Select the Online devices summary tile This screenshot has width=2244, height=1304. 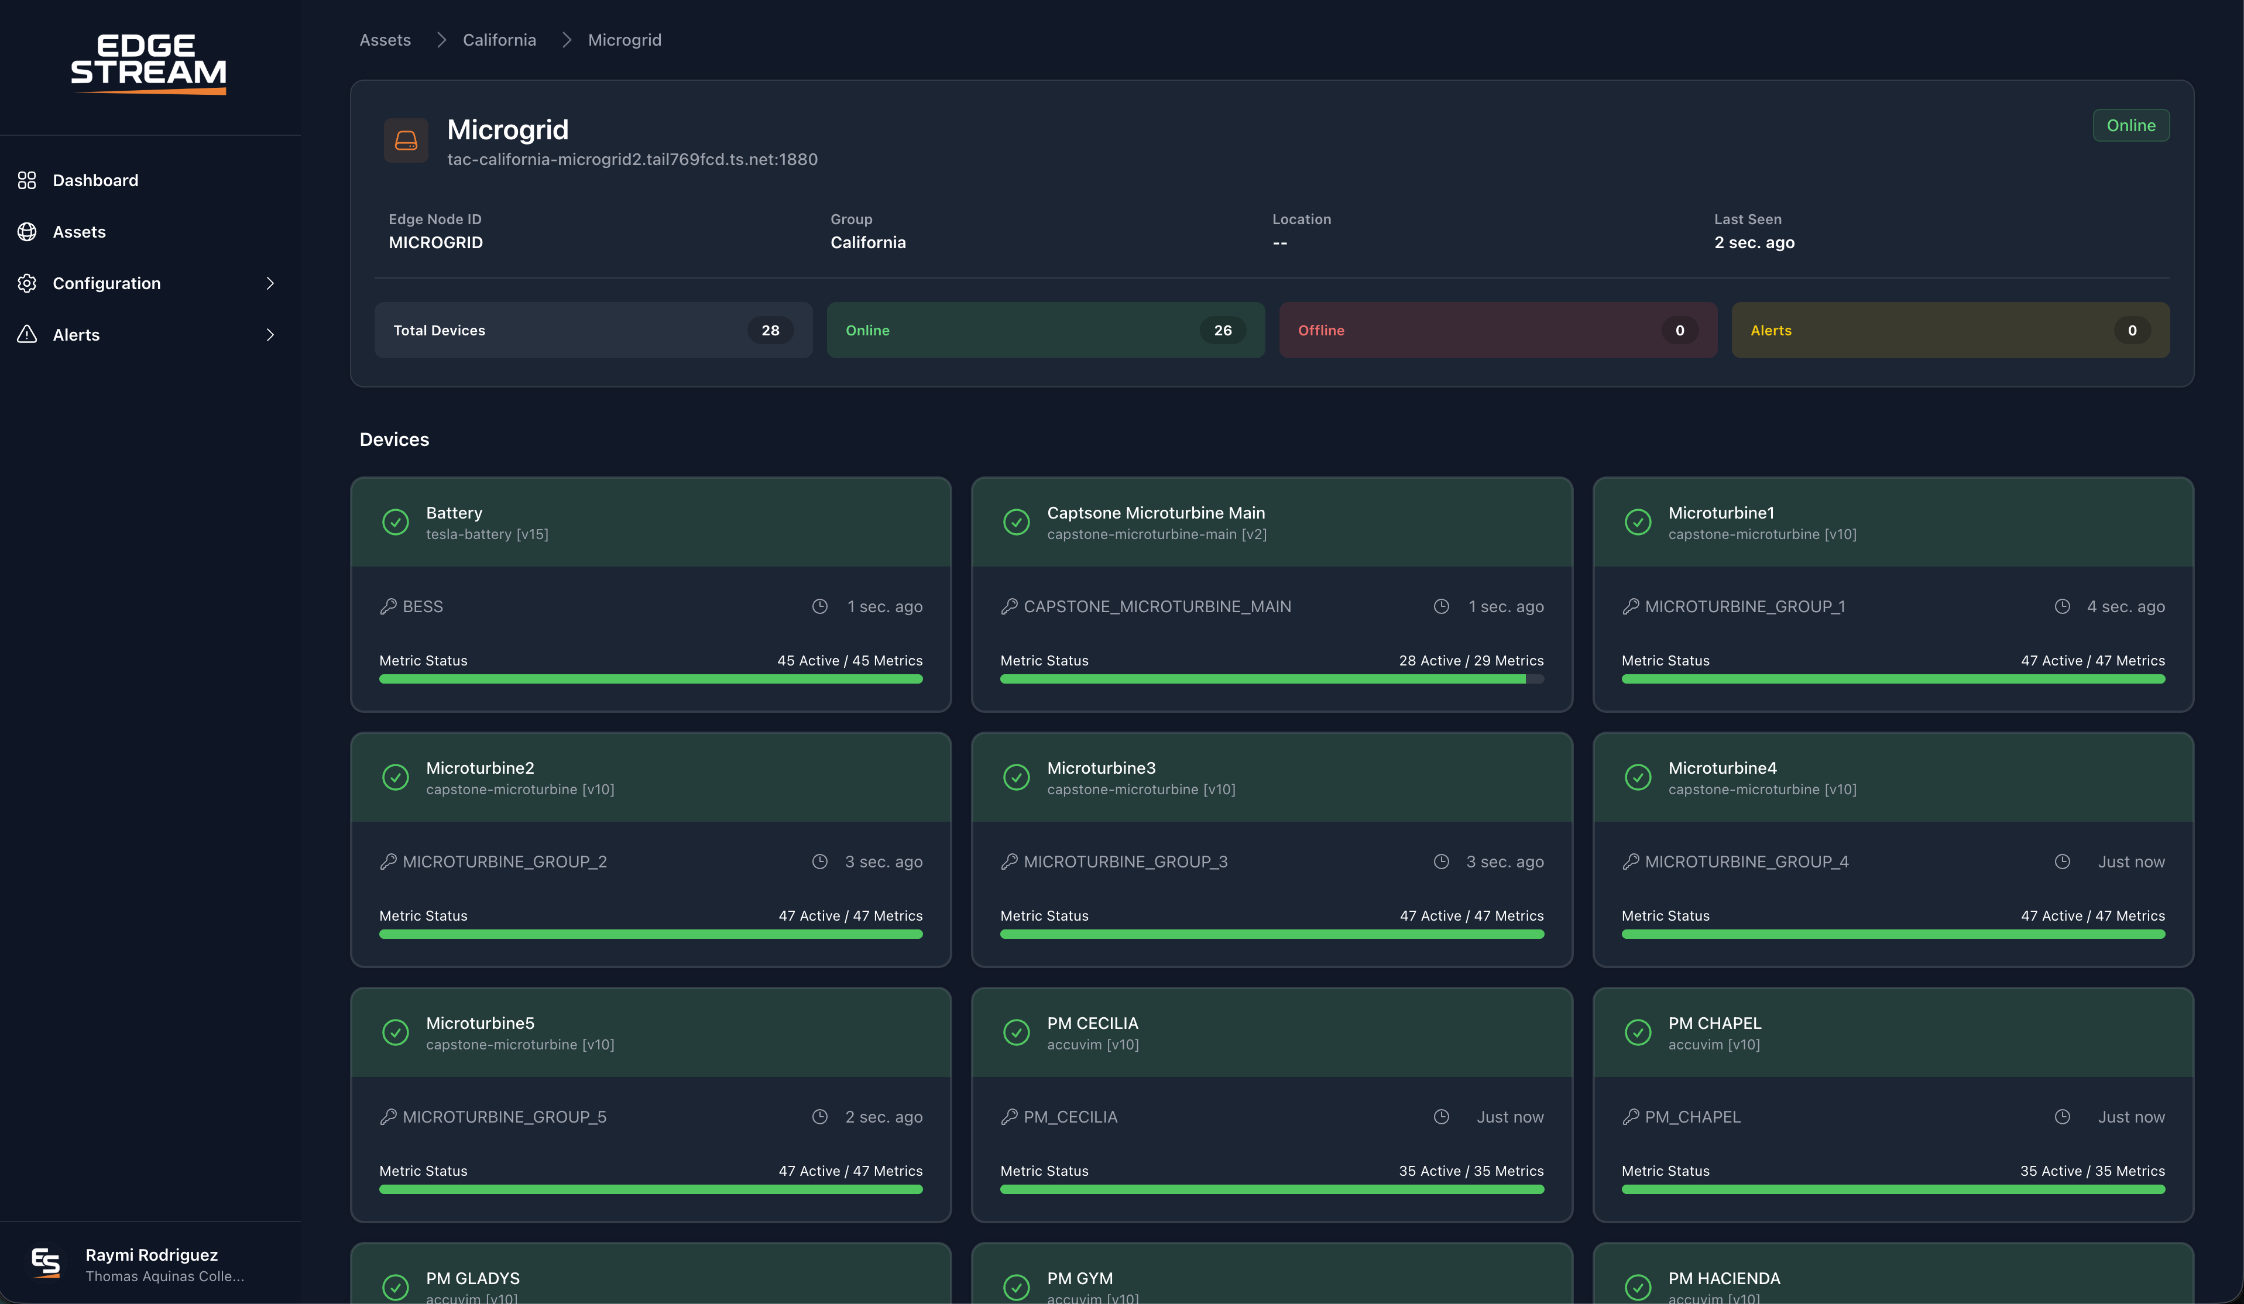1045,331
